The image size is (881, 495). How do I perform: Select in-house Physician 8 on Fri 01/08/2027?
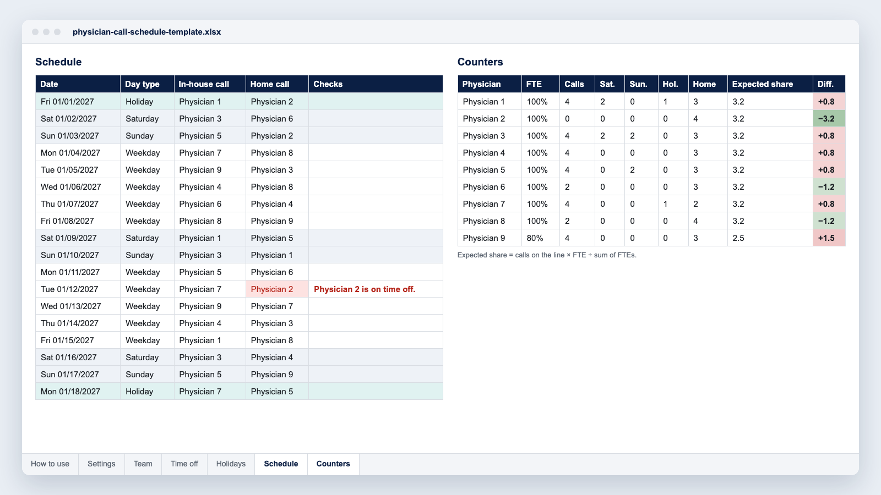(210, 221)
